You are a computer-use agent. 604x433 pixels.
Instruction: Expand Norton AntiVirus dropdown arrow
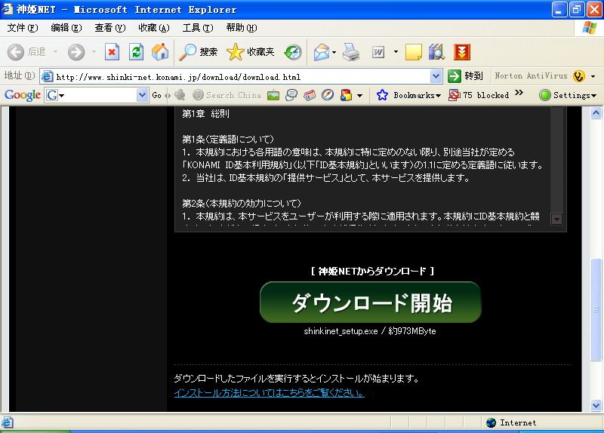(x=593, y=76)
